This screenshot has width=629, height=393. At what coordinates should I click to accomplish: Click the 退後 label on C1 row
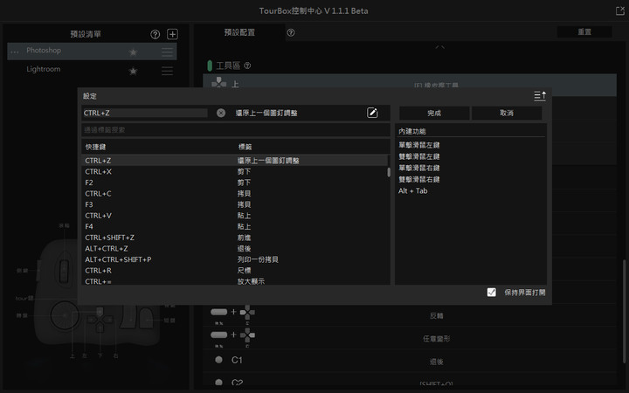(x=437, y=362)
